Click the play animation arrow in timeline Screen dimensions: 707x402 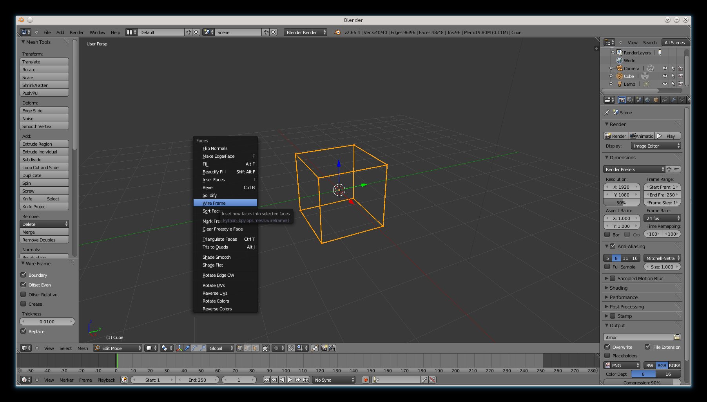(290, 380)
